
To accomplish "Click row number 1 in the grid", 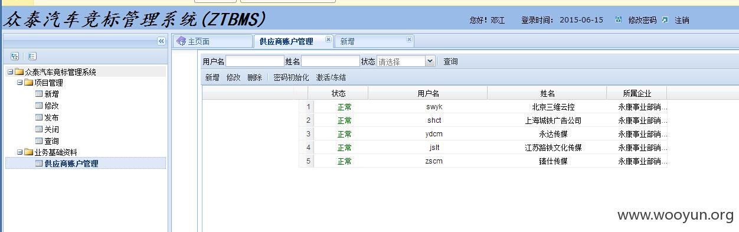I will 308,107.
